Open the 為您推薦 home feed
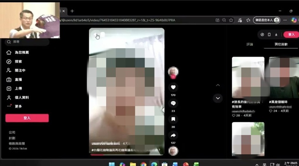 point(17,52)
